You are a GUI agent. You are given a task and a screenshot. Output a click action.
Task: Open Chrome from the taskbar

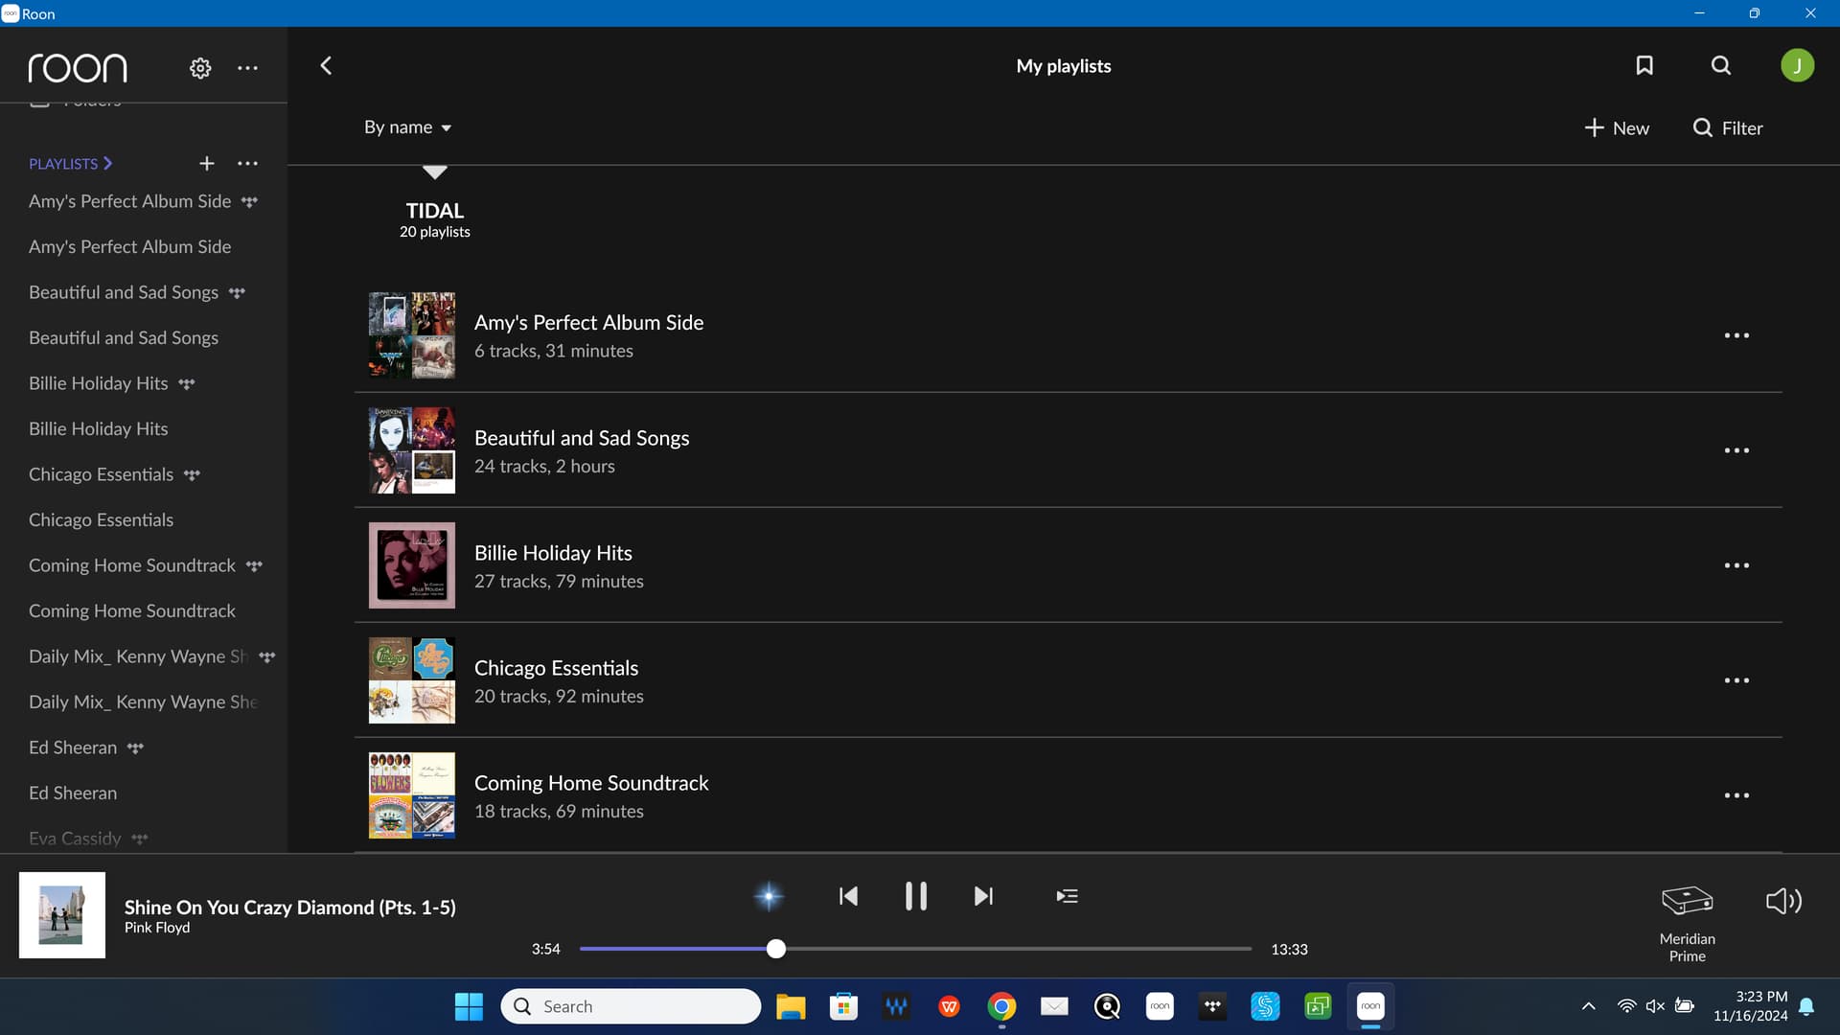1001,1006
